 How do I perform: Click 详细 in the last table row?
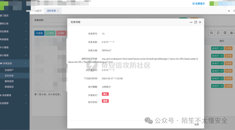pos(228,86)
